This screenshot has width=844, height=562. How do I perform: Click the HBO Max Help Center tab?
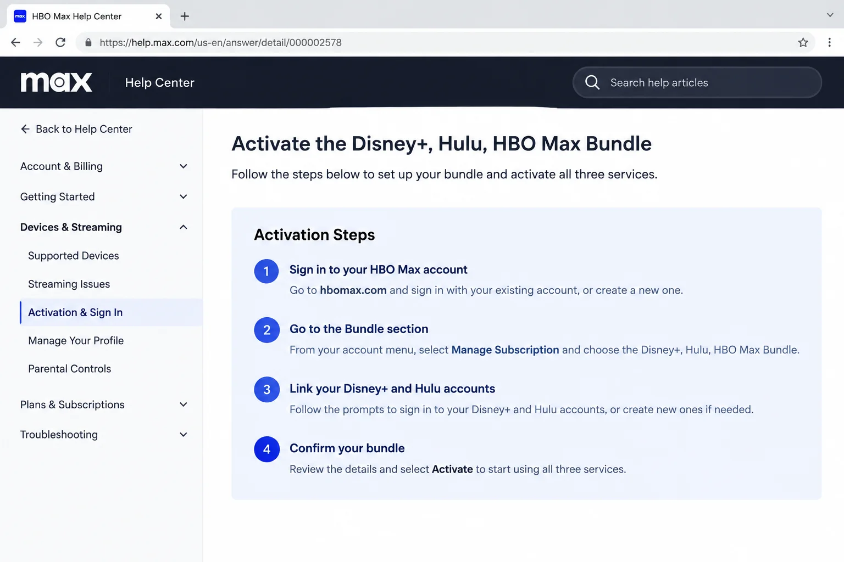tap(88, 16)
